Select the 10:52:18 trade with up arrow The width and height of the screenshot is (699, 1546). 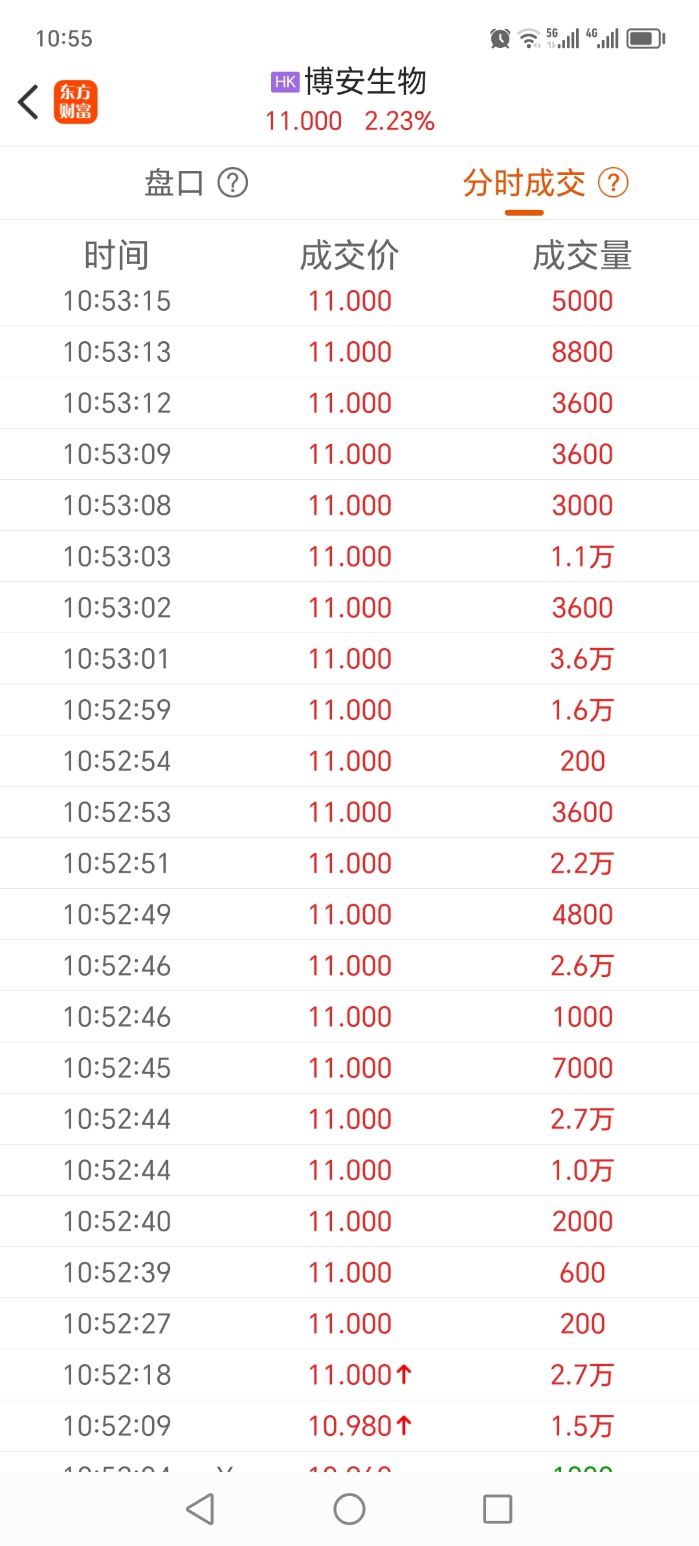[x=349, y=1374]
